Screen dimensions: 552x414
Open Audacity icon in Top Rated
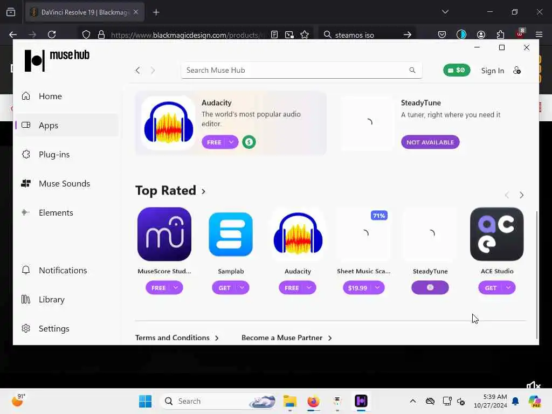click(298, 234)
